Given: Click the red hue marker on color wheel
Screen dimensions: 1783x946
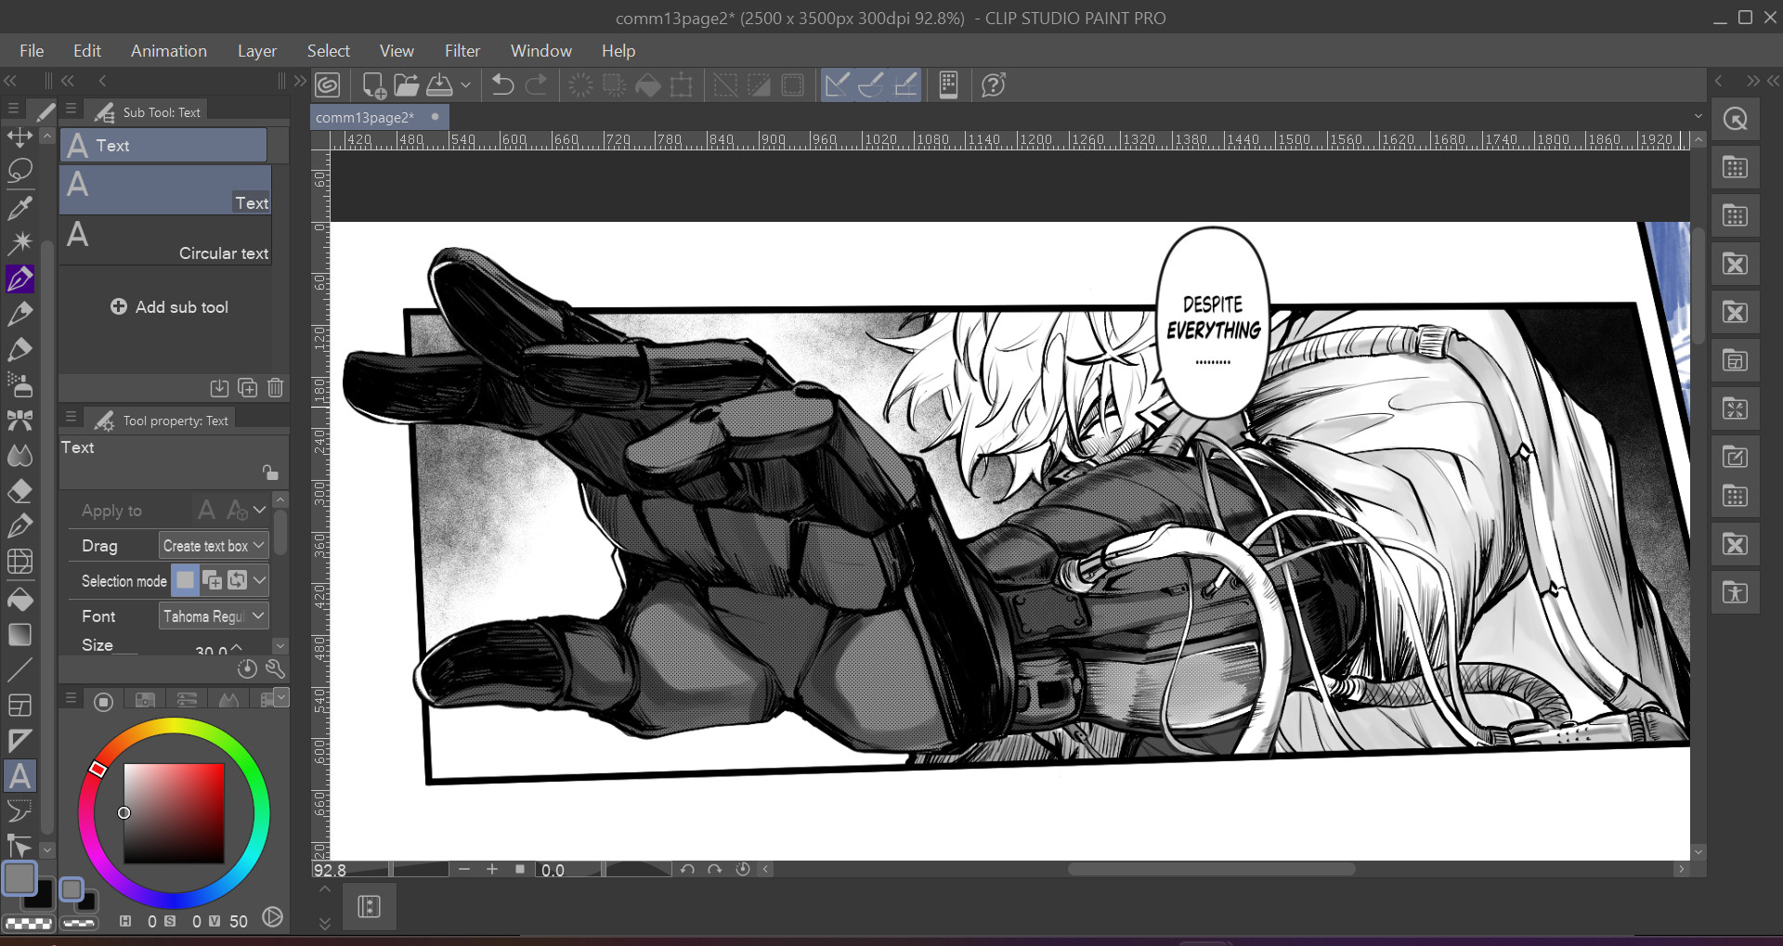Looking at the screenshot, I should click(x=98, y=769).
